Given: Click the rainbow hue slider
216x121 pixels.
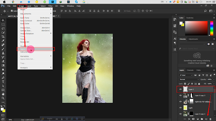Looking at the screenshot, I should [x=212, y=28].
